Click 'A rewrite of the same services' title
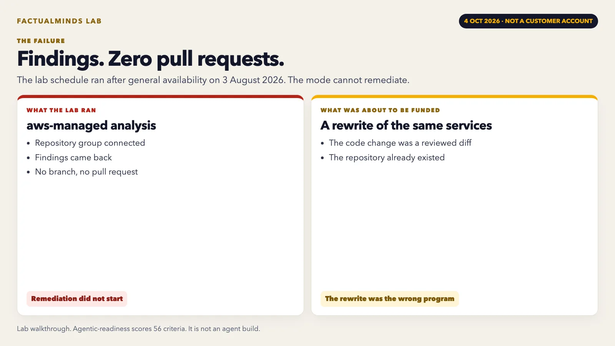615x346 pixels. pos(406,125)
